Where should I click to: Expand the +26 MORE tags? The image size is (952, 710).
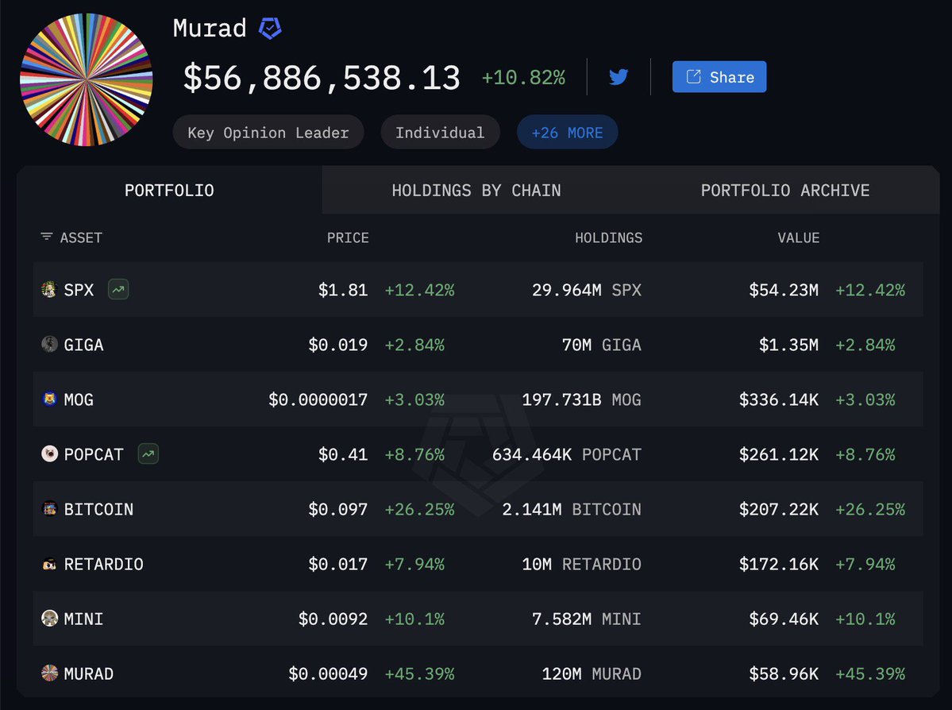(567, 133)
